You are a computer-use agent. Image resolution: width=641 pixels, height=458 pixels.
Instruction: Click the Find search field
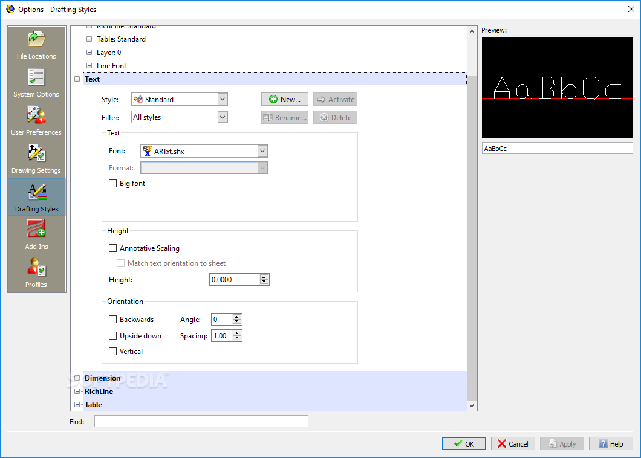pos(201,421)
